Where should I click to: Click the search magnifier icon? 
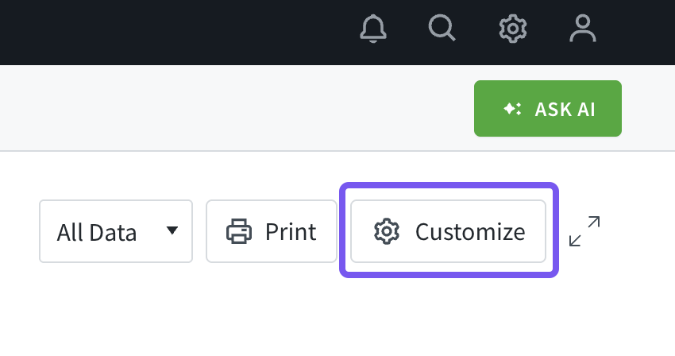click(x=442, y=29)
